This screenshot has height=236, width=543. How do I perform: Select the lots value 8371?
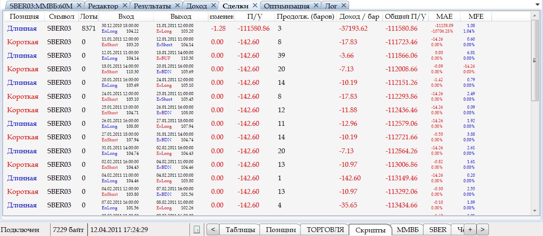[x=88, y=28]
